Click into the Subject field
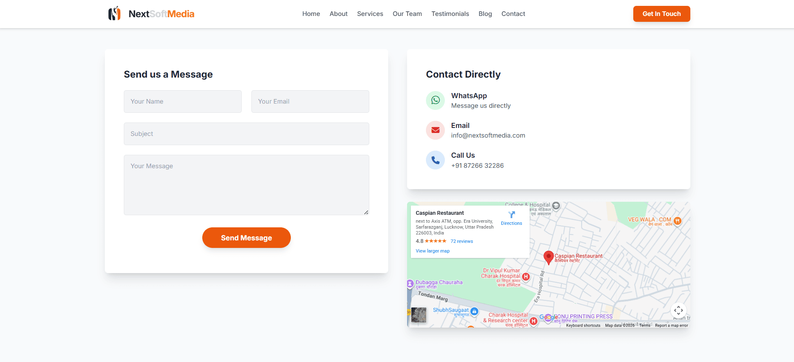794x362 pixels. (x=246, y=134)
